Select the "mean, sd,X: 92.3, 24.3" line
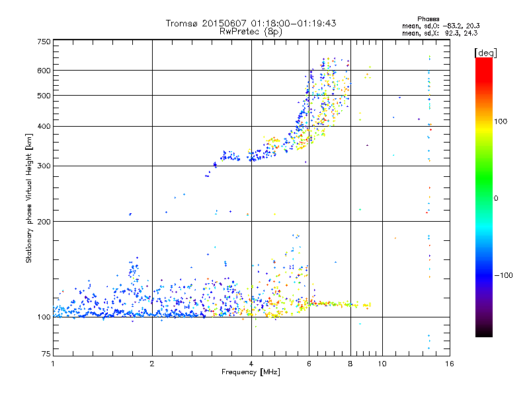Viewport: 529px width, 396px height. click(x=440, y=33)
